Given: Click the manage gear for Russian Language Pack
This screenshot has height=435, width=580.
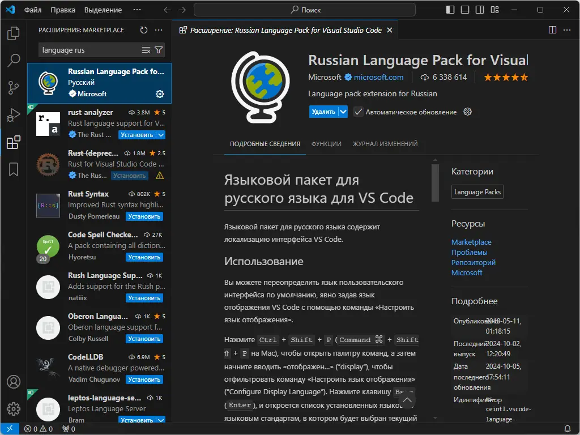Looking at the screenshot, I should coord(160,93).
